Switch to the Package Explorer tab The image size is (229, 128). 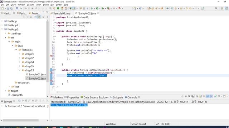(x=21, y=14)
